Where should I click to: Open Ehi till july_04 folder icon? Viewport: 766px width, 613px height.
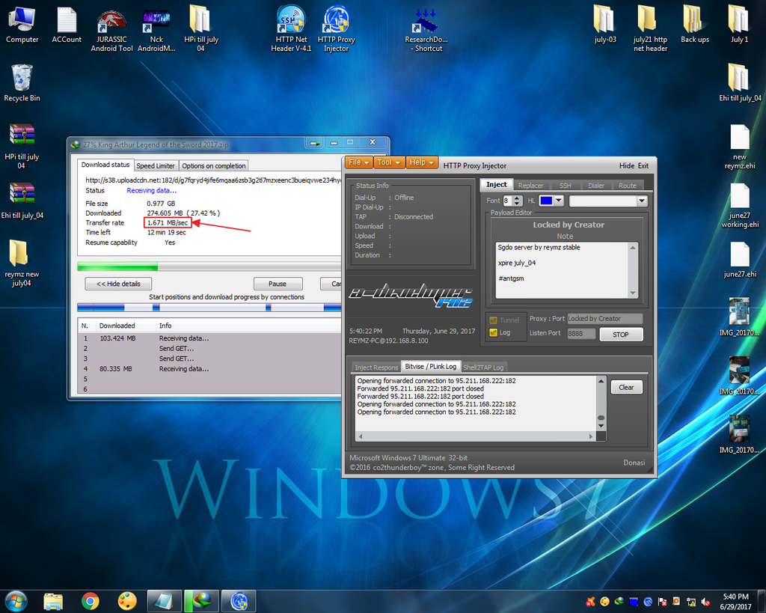coord(740,83)
